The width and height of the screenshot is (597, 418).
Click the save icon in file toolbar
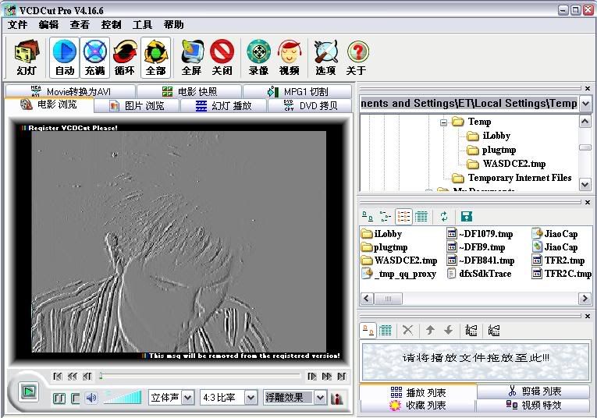point(467,217)
